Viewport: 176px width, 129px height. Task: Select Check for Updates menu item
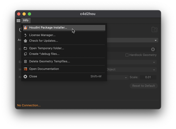pyautogui.click(x=64, y=41)
